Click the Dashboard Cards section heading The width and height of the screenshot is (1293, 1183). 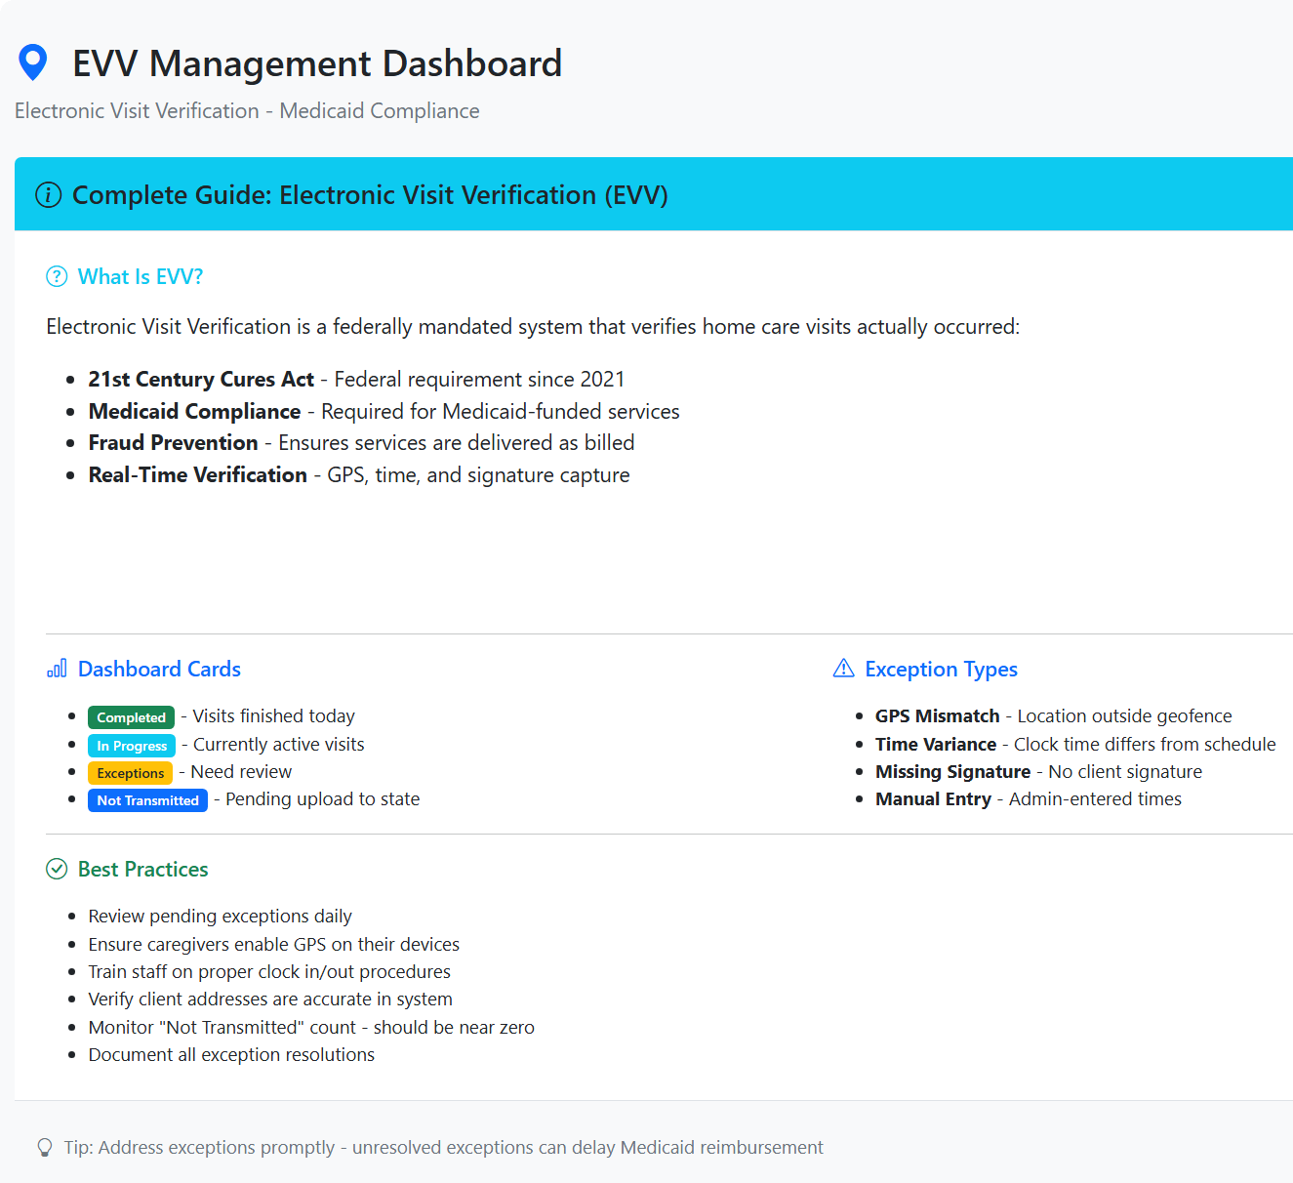[158, 669]
